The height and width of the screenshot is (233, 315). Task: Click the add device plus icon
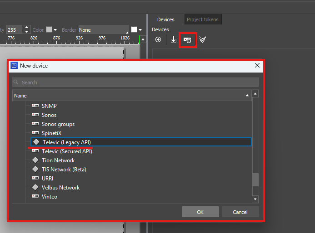click(x=158, y=40)
